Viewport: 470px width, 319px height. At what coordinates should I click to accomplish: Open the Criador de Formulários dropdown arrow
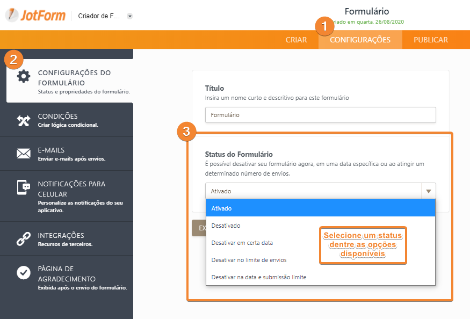[x=129, y=16]
